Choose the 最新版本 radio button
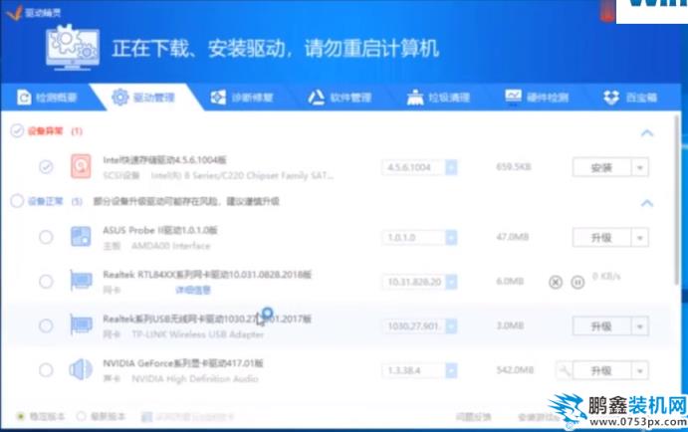The height and width of the screenshot is (432, 688). [81, 416]
